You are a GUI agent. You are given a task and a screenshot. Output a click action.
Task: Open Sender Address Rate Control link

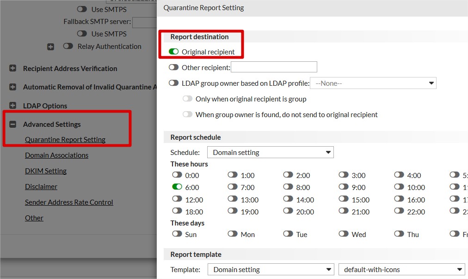[x=69, y=202]
